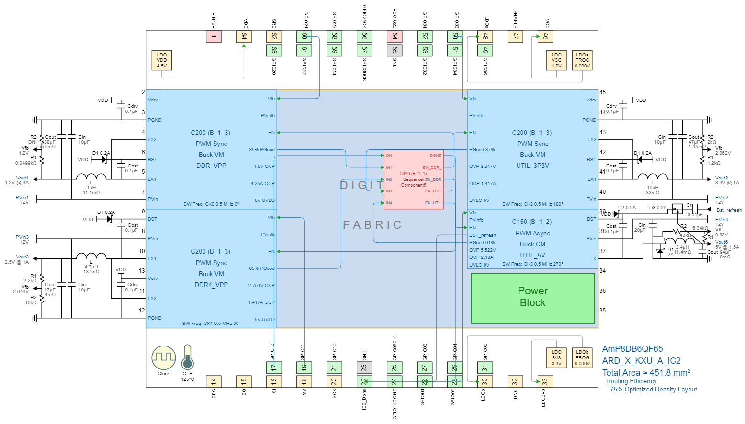Click the gray GND pin 23
Viewport: 745px width, 424px height.
click(x=364, y=368)
